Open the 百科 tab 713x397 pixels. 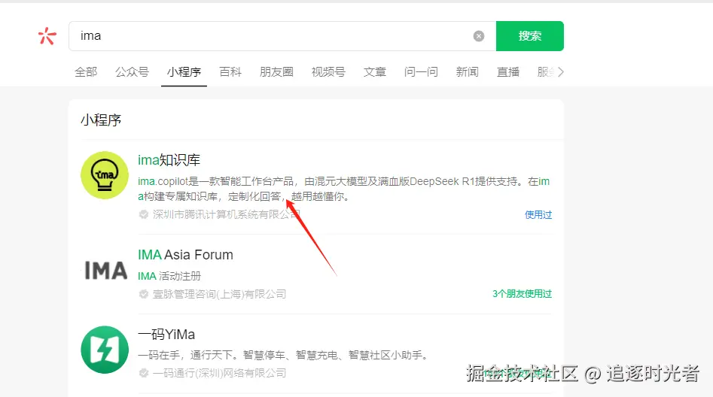[x=230, y=71]
